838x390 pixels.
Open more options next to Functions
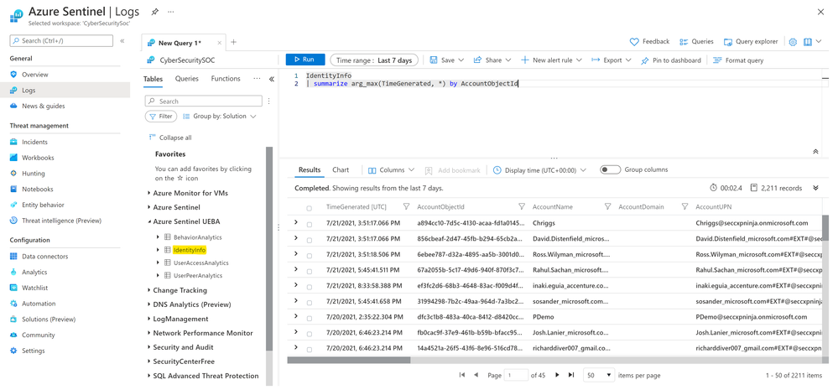(257, 79)
